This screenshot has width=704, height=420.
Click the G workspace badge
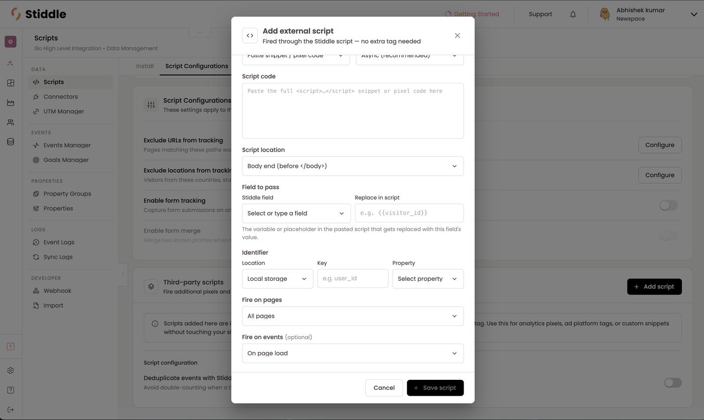click(11, 42)
